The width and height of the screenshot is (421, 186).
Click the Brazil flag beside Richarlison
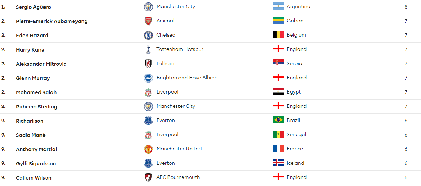click(x=278, y=120)
